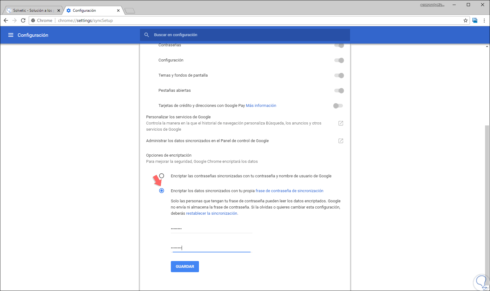This screenshot has width=490, height=291.
Task: Open Personalizar los servicios de Google external link
Action: point(341,123)
